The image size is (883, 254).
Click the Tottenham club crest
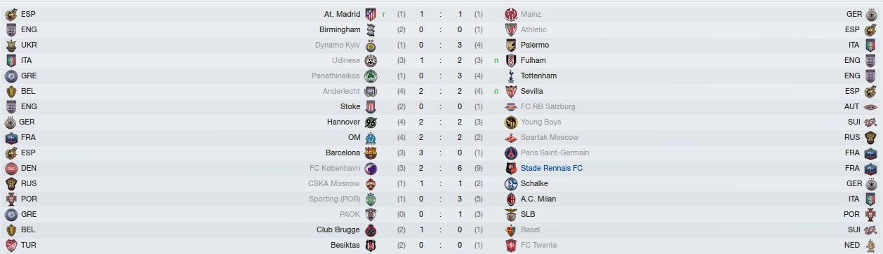pyautogui.click(x=511, y=76)
